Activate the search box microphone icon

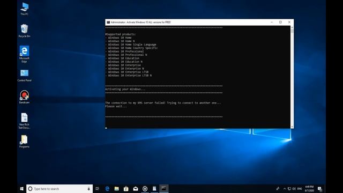coord(88,189)
